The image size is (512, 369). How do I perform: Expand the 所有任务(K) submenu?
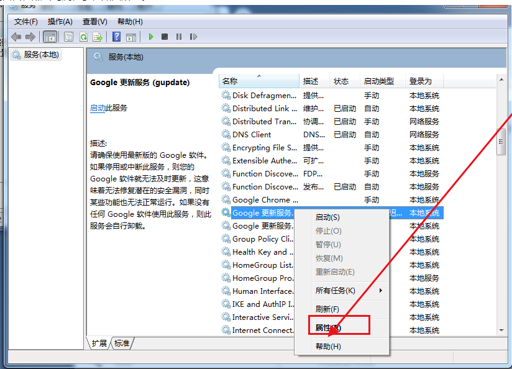(342, 291)
